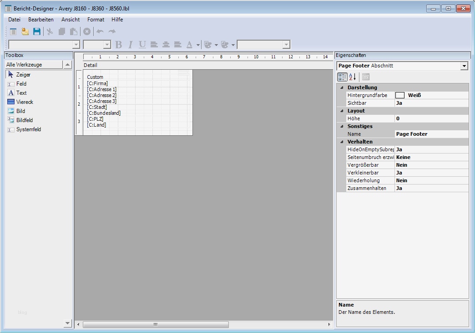
Task: Click the open folder toolbar icon
Action: 25,31
